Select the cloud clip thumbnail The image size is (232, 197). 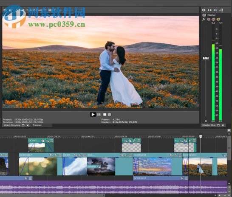75,166
